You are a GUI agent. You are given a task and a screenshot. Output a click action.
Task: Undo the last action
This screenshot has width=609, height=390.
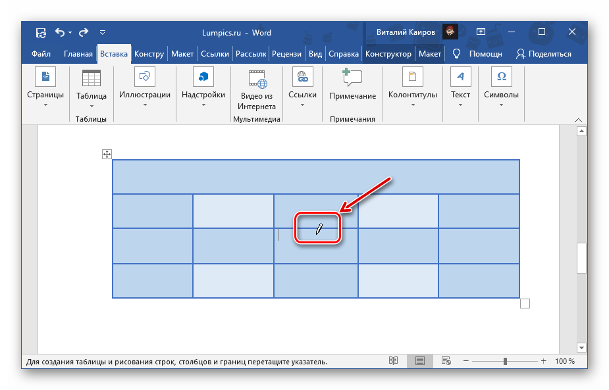61,32
